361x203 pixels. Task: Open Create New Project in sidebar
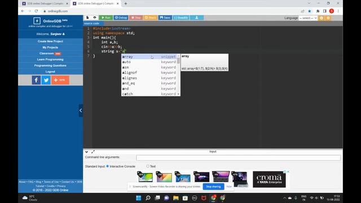50,41
